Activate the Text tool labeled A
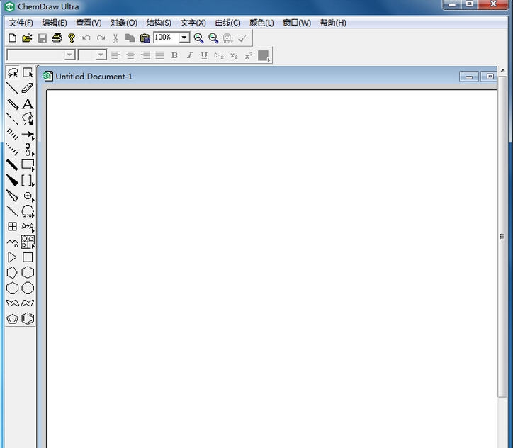Image resolution: width=513 pixels, height=448 pixels. coord(28,103)
